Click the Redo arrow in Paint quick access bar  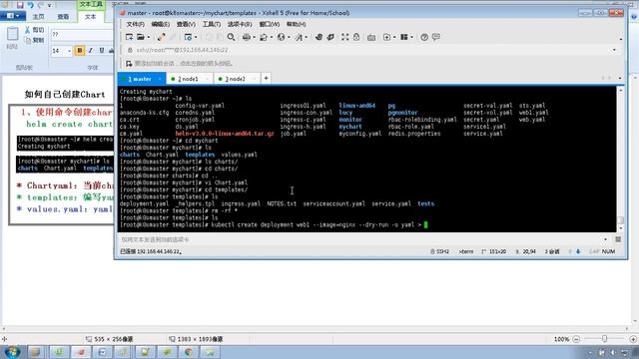click(x=40, y=5)
